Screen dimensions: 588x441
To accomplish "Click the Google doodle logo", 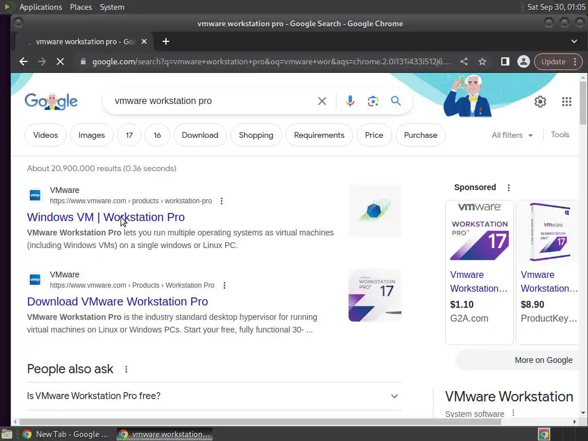I will [51, 101].
